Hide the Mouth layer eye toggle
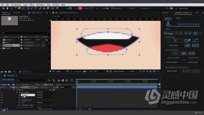This screenshot has height=115, width=204. [2, 87]
